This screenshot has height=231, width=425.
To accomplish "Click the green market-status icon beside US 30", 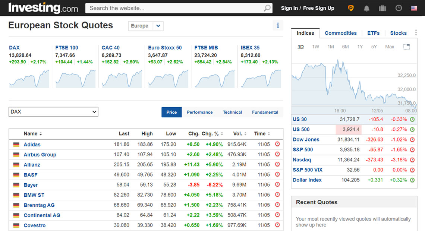I will pyautogui.click(x=412, y=119).
